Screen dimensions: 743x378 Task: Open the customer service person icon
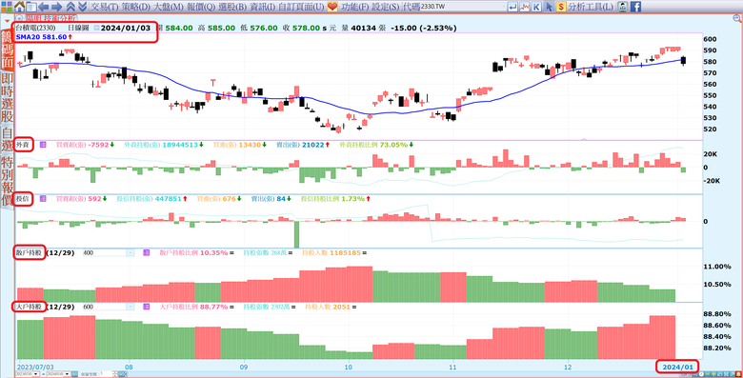623,7
